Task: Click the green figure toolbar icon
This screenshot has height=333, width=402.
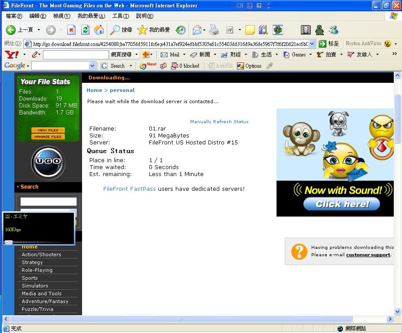Action: click(x=320, y=30)
